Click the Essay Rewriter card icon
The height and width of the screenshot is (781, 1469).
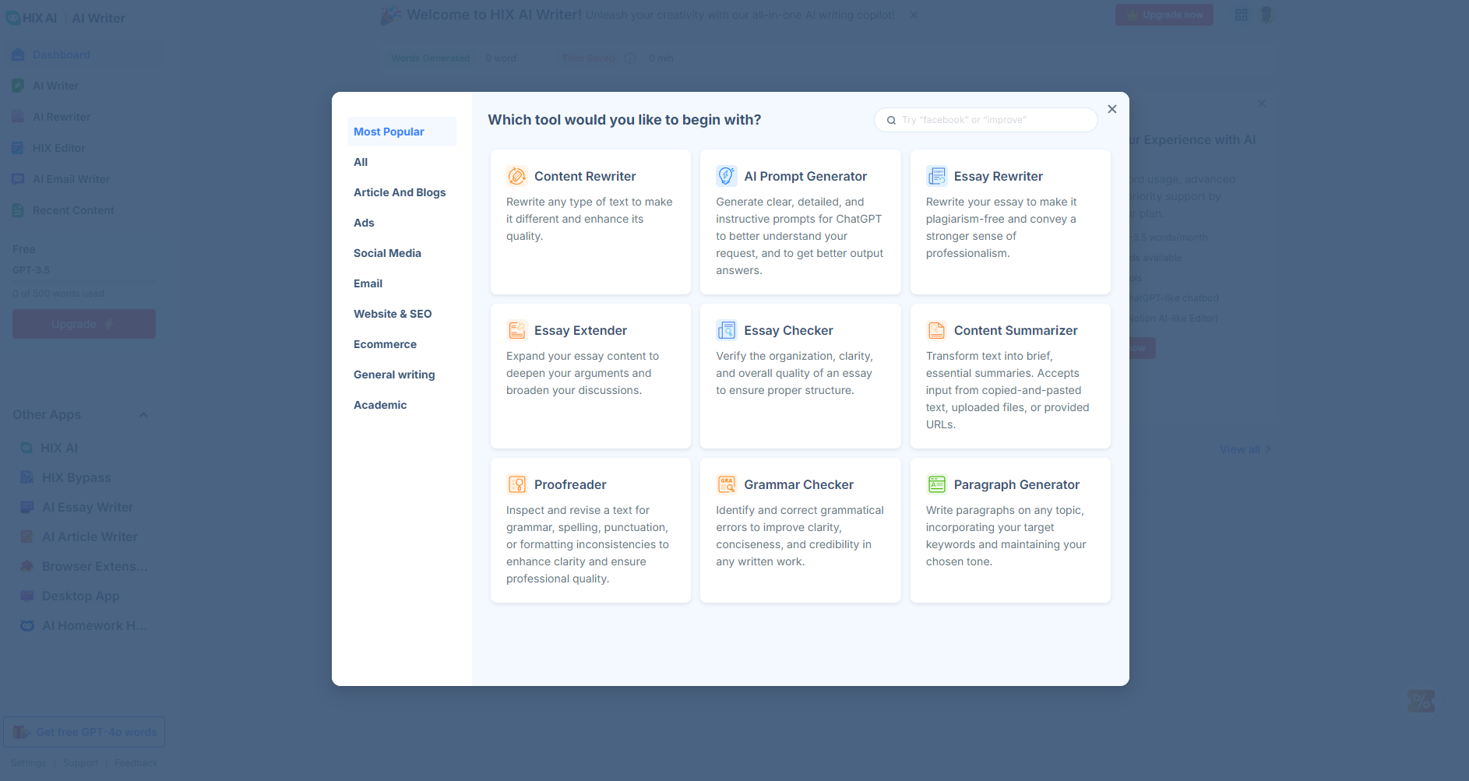(936, 176)
